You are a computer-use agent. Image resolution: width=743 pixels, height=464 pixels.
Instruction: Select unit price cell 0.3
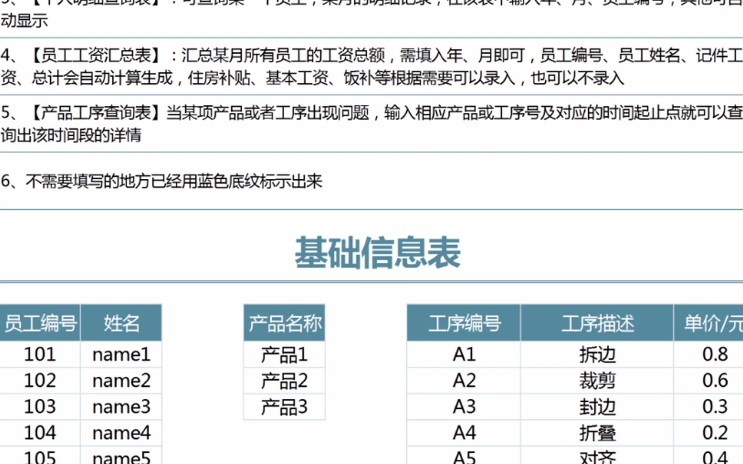click(x=709, y=407)
